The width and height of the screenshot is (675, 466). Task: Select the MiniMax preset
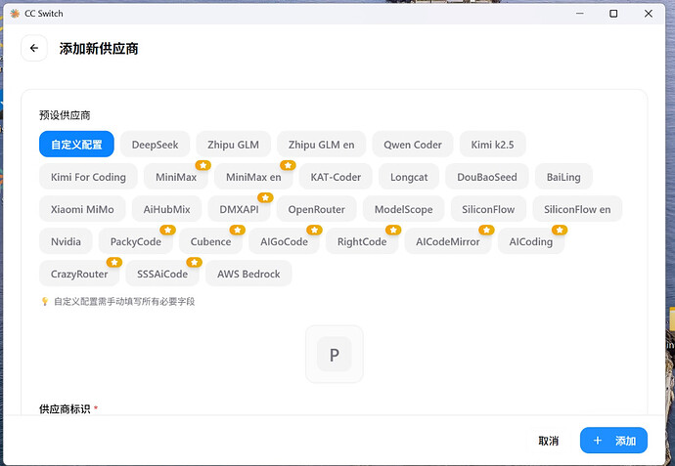pos(176,177)
